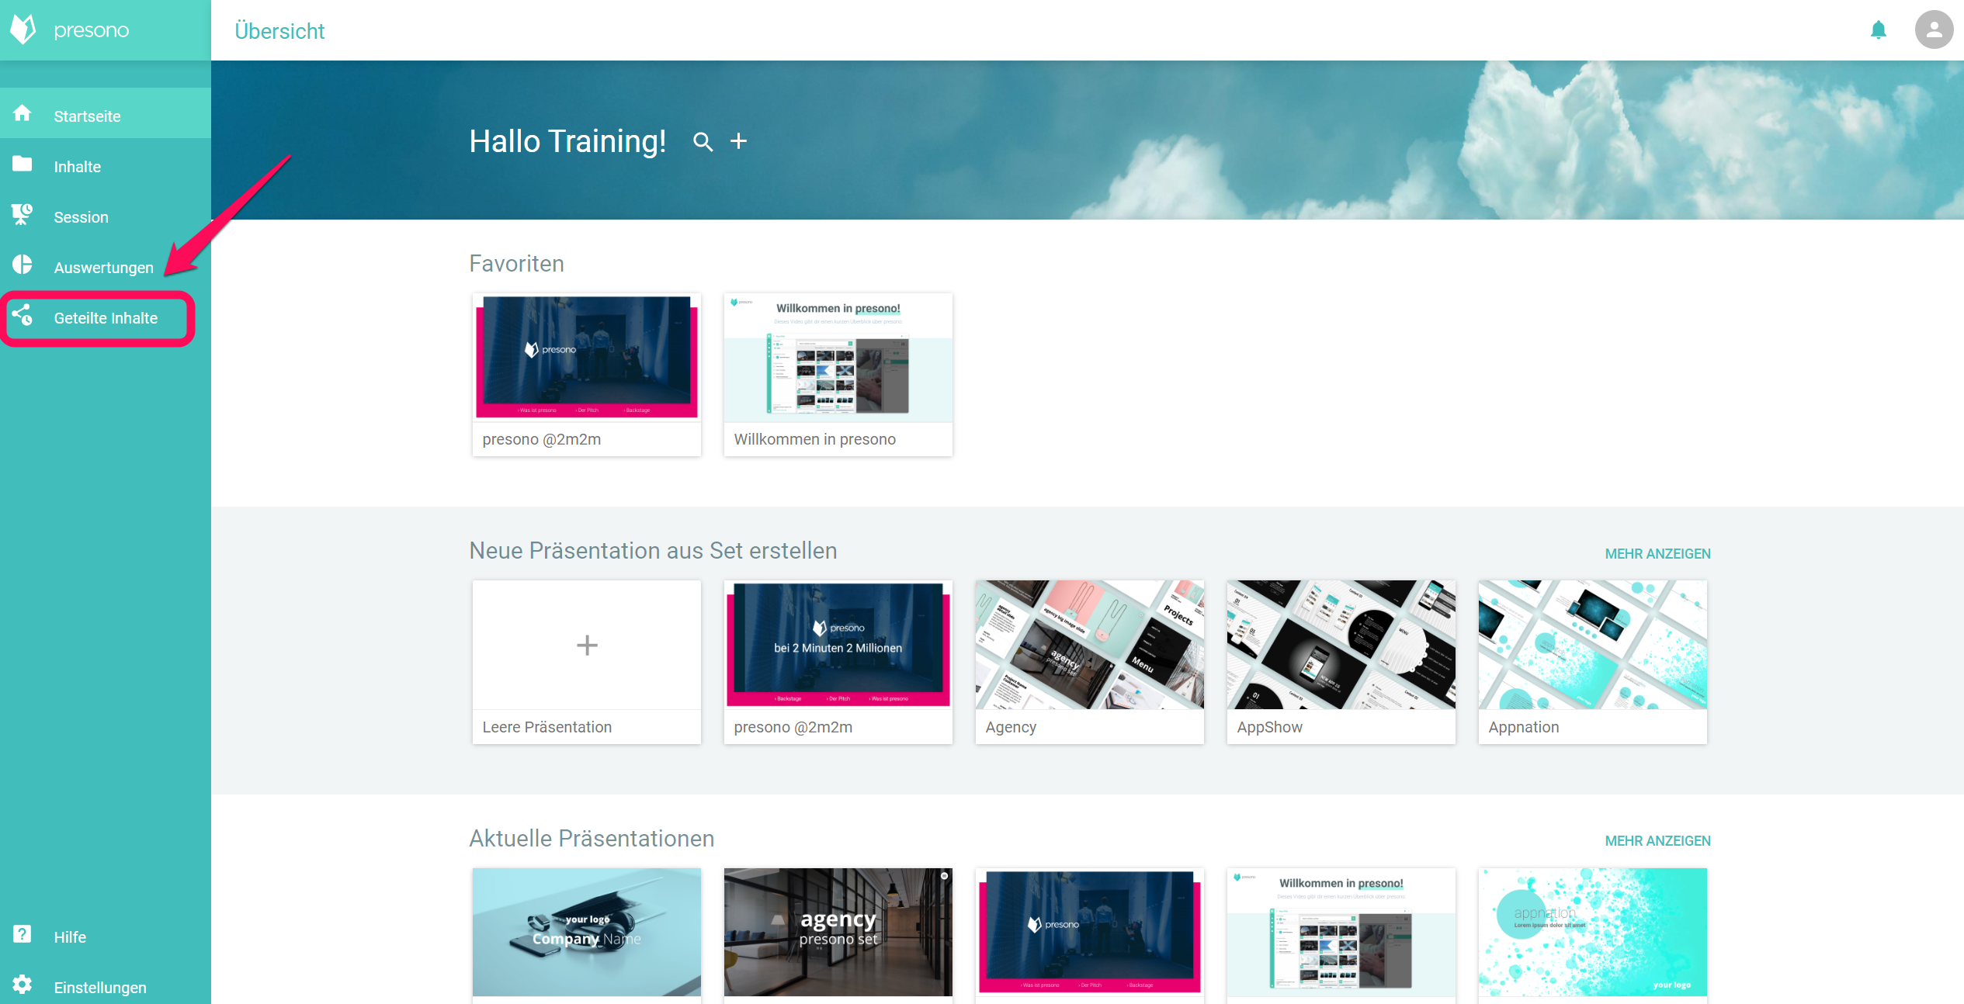Click the Leere Präsentation label
Viewport: 1964px width, 1004px height.
tap(547, 727)
